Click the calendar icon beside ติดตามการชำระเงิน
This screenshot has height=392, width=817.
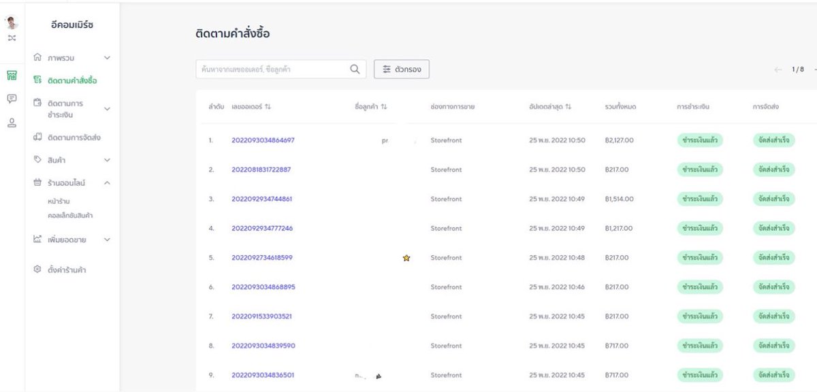(37, 103)
